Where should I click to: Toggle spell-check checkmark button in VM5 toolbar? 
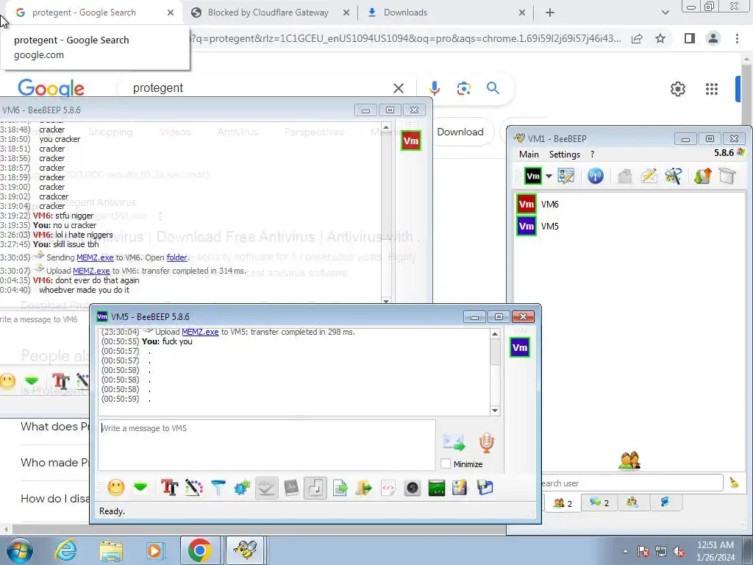pyautogui.click(x=266, y=488)
